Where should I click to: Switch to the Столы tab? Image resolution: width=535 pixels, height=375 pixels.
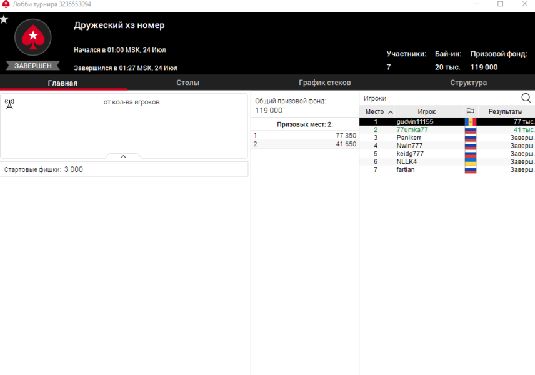(187, 82)
